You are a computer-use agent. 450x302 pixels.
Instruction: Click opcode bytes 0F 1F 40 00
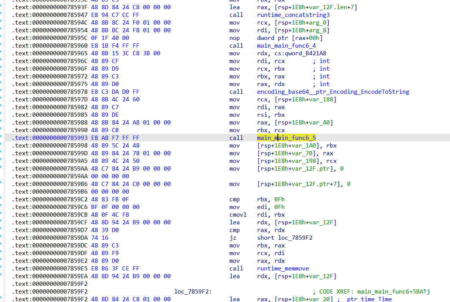pyautogui.click(x=110, y=38)
